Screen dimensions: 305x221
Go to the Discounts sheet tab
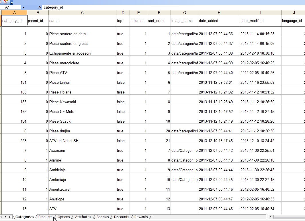121,217
